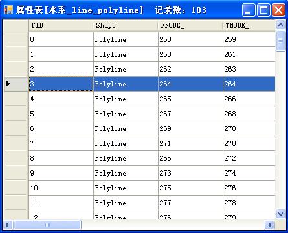Image resolution: width=288 pixels, height=233 pixels.
Task: Click FID cell with value 8
Action: click(61, 158)
